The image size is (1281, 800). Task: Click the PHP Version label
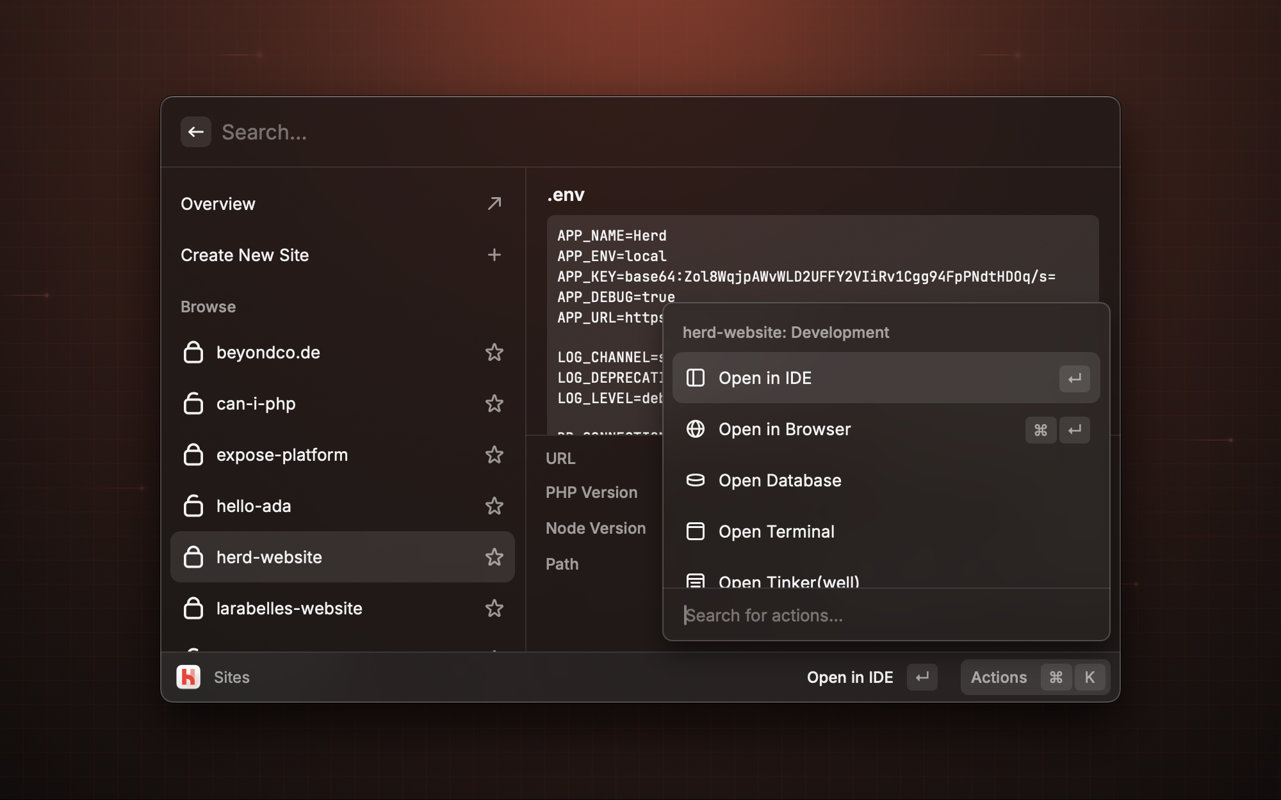point(591,492)
